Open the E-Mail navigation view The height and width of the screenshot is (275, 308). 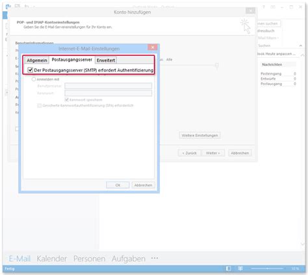(x=19, y=259)
